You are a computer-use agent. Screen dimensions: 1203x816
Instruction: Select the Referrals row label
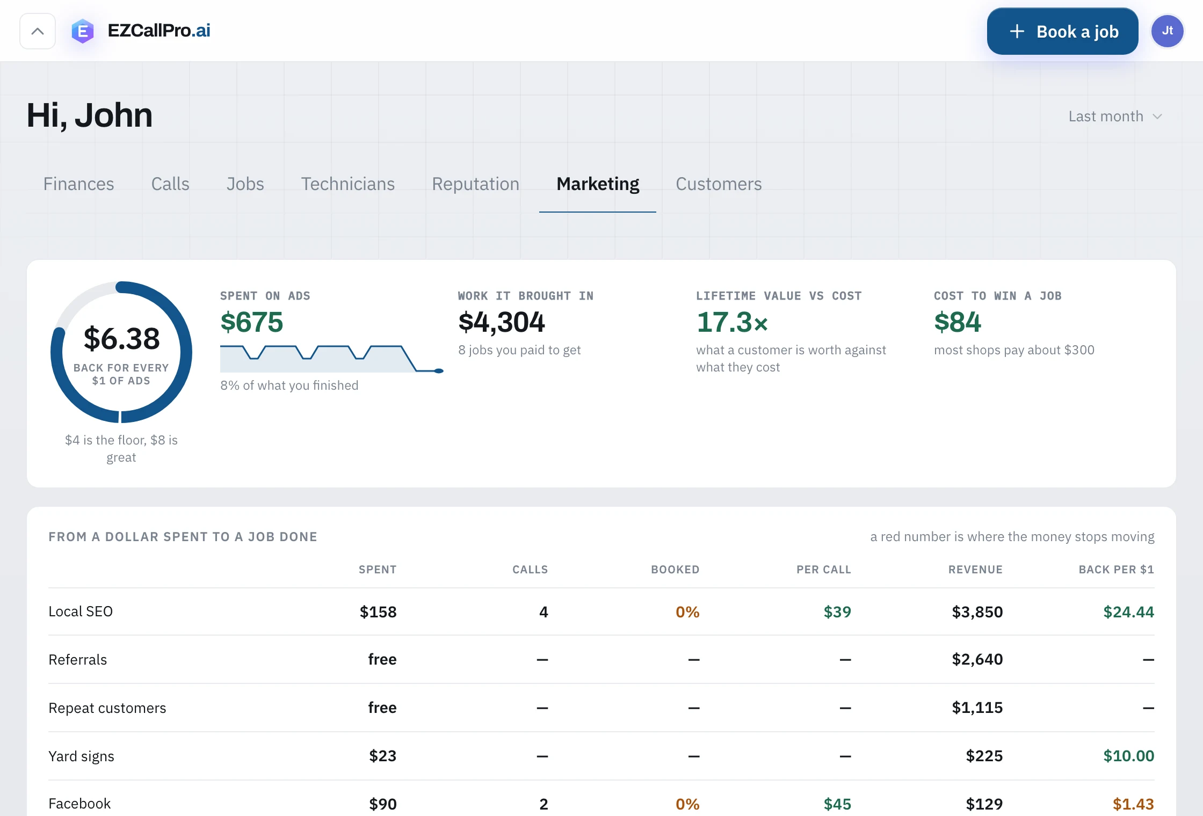(x=78, y=659)
